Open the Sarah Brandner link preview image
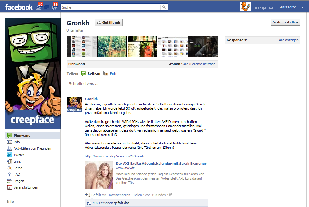 tap(99, 175)
